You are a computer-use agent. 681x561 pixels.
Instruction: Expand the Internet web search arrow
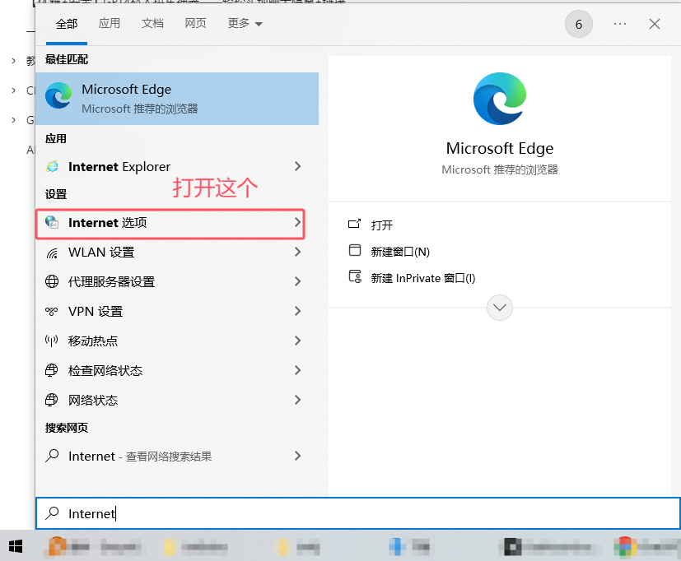297,456
